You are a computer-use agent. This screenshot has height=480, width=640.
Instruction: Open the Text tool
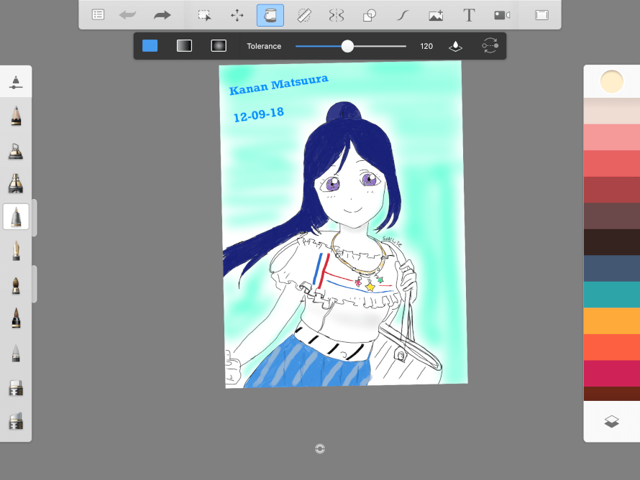(x=468, y=14)
